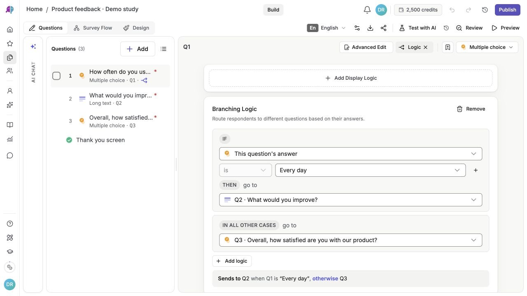Open the 'is' operator dropdown
Viewport: 527px width, 296px height.
(x=245, y=170)
